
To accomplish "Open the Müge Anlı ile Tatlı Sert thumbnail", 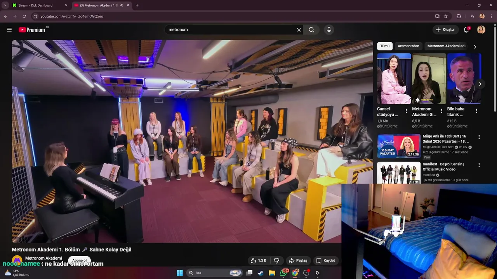I will (x=399, y=146).
